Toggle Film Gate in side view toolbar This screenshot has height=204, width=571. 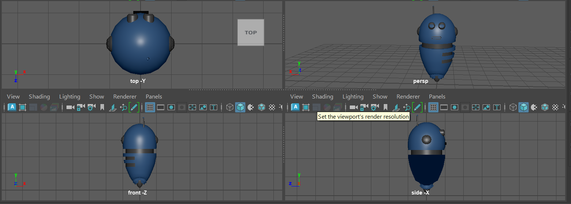[444, 107]
